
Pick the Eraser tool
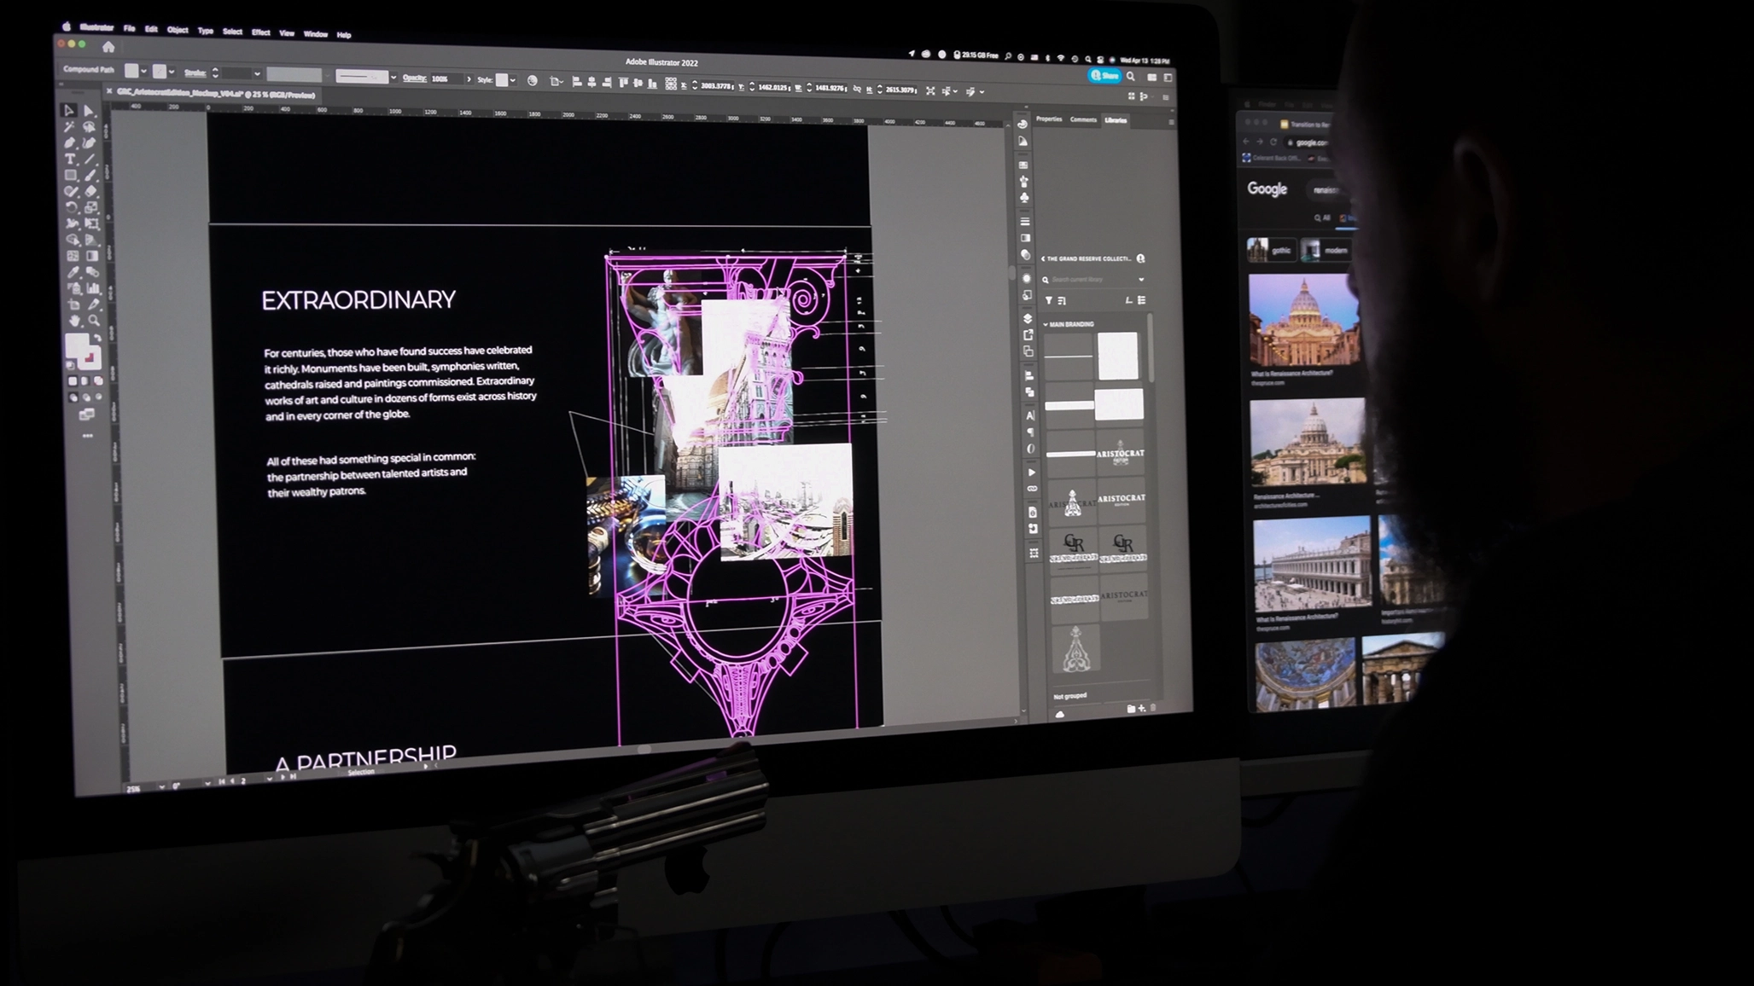click(x=90, y=191)
